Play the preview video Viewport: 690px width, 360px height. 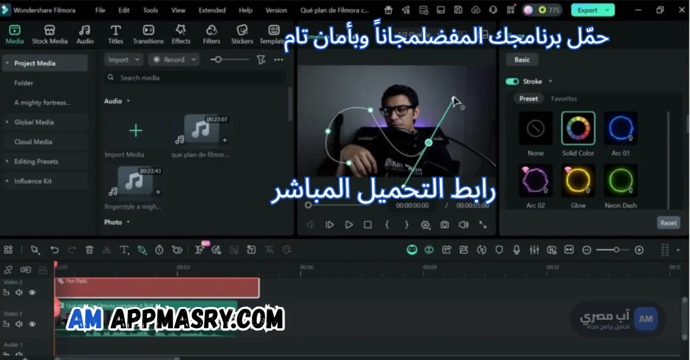[x=349, y=225]
